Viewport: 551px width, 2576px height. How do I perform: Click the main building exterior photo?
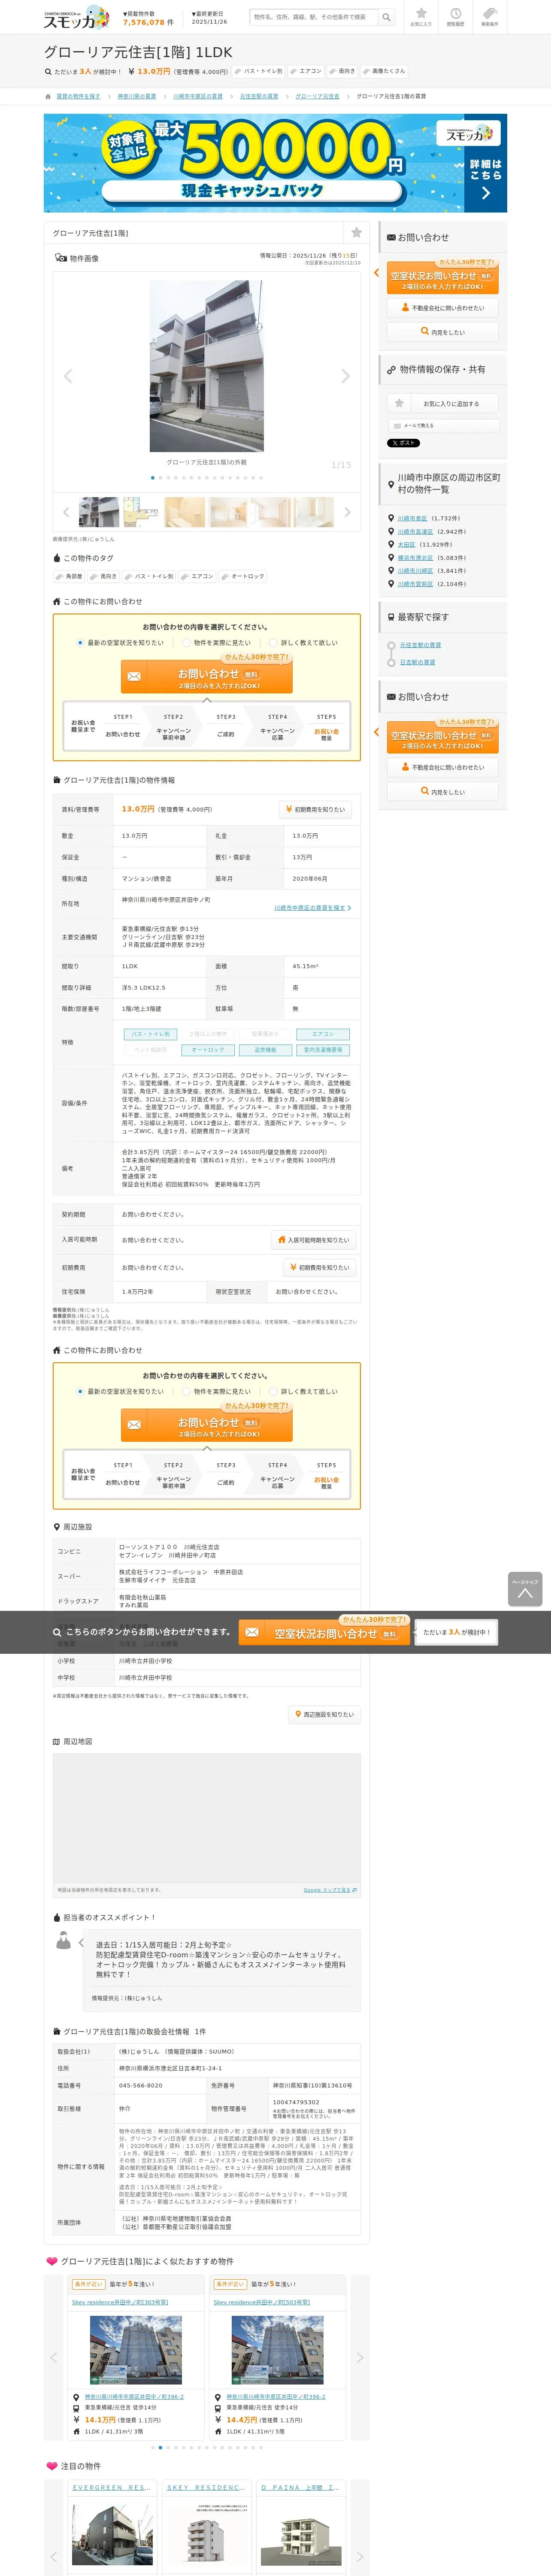click(x=207, y=366)
